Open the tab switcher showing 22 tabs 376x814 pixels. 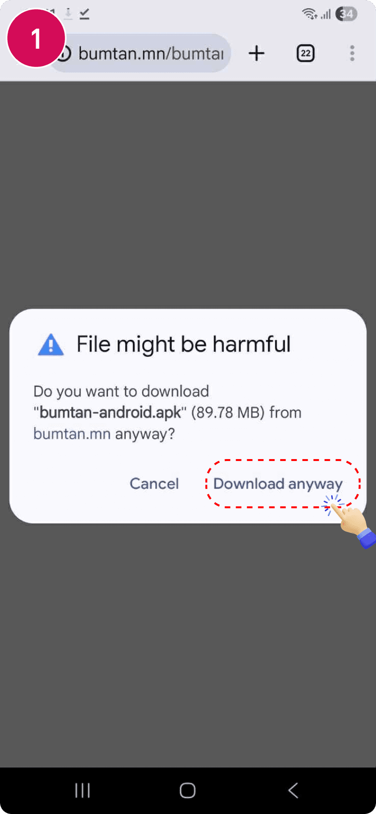pyautogui.click(x=305, y=53)
